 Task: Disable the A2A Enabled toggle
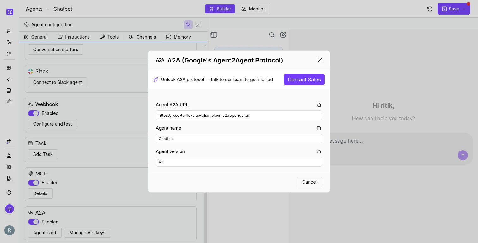(34, 222)
